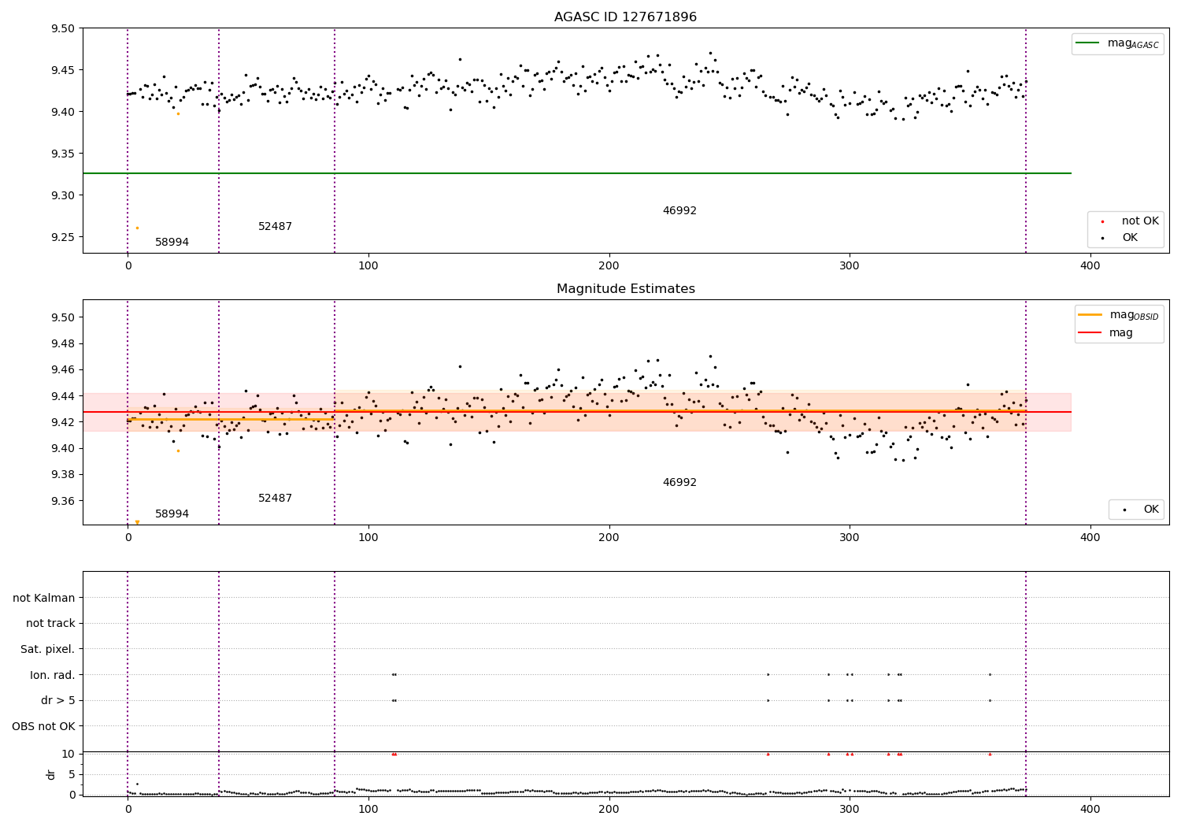Click the '46992' label in Magnitude Estimates plot

click(x=679, y=483)
